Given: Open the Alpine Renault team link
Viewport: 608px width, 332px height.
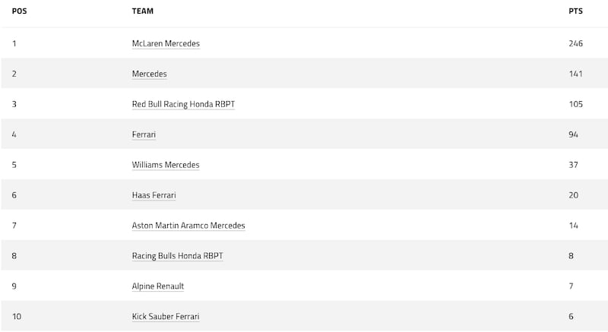Looking at the screenshot, I should [x=158, y=286].
